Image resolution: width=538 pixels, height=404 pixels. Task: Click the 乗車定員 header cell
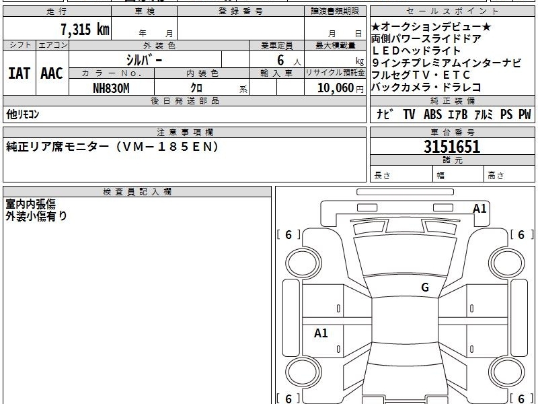[x=276, y=46]
